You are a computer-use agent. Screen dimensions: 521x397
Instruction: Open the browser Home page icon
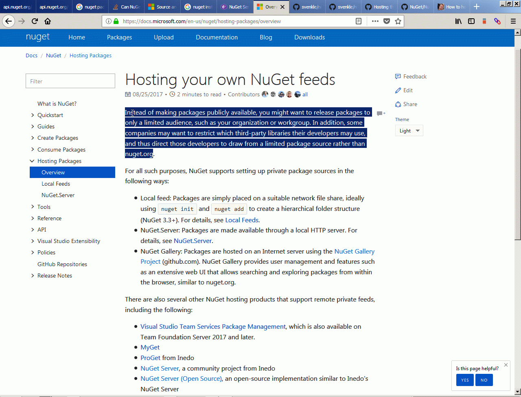(x=48, y=21)
